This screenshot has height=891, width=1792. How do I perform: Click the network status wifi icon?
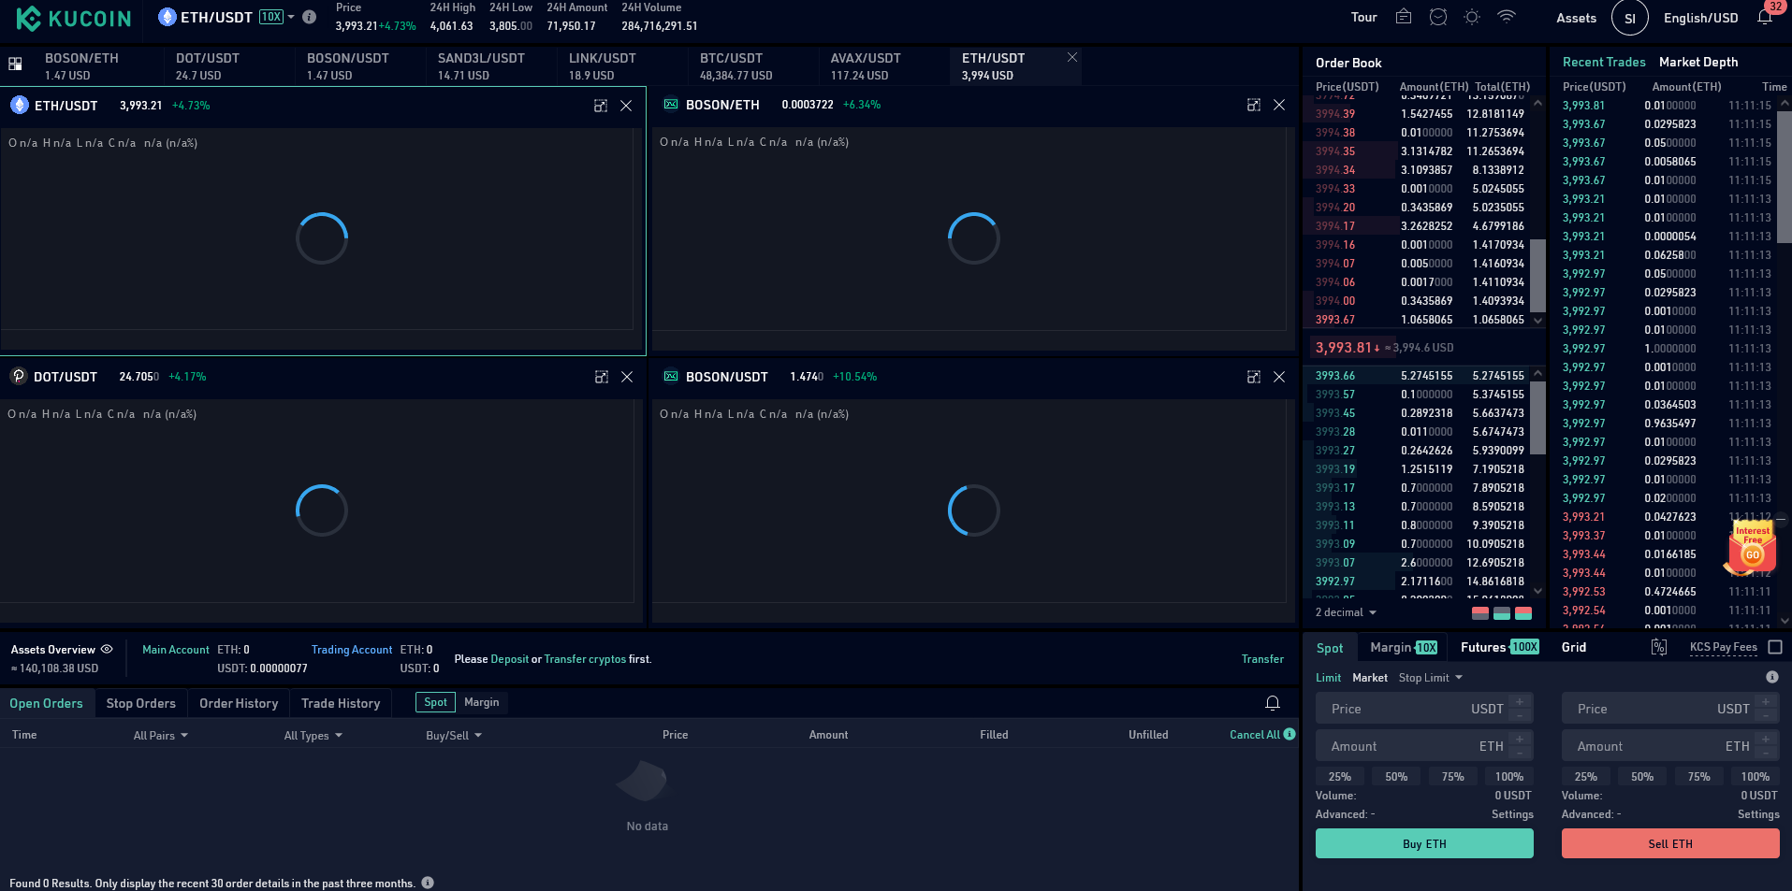(x=1507, y=17)
